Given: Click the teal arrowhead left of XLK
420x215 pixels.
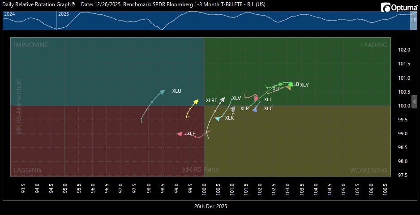Looking at the screenshot, I should coord(218,119).
